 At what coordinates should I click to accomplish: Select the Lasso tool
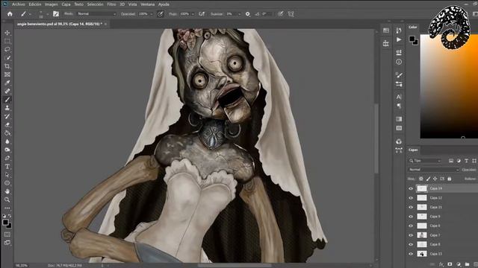pos(7,49)
